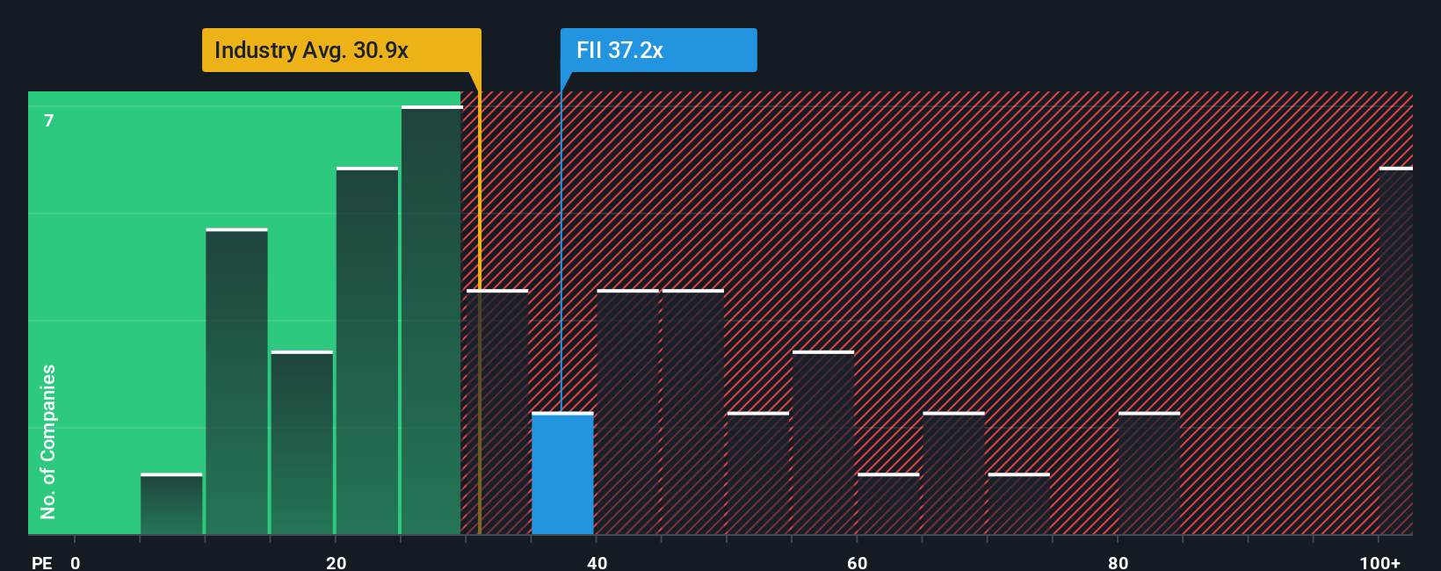This screenshot has height=571, width=1441.
Task: Click the FII 37.2x label
Action: coord(659,50)
